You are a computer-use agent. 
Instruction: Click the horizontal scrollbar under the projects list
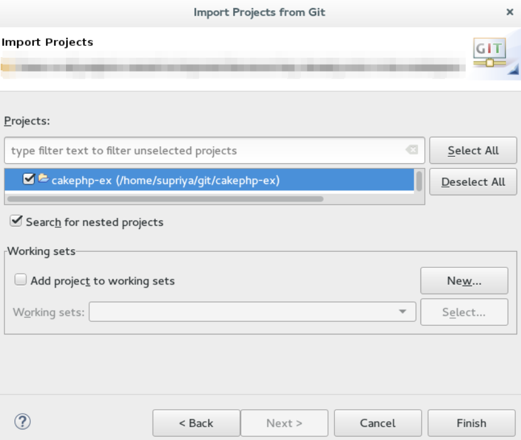tap(165, 199)
